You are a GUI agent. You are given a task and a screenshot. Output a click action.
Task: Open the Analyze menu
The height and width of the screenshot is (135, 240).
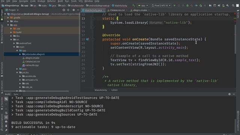[41, 1]
